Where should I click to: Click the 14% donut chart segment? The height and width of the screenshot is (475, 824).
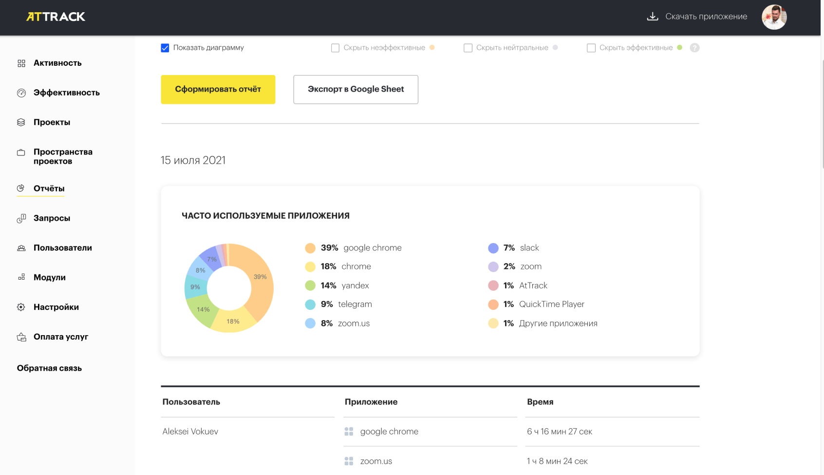tap(203, 309)
